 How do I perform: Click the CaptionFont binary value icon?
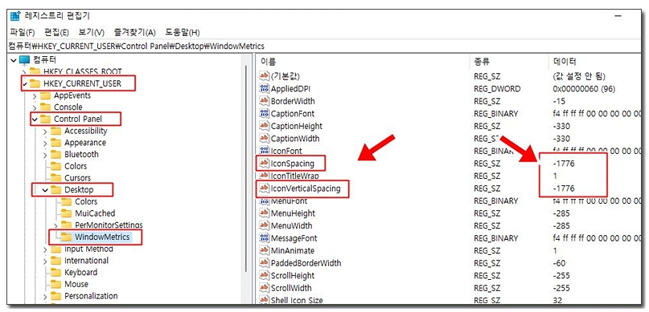click(x=264, y=114)
